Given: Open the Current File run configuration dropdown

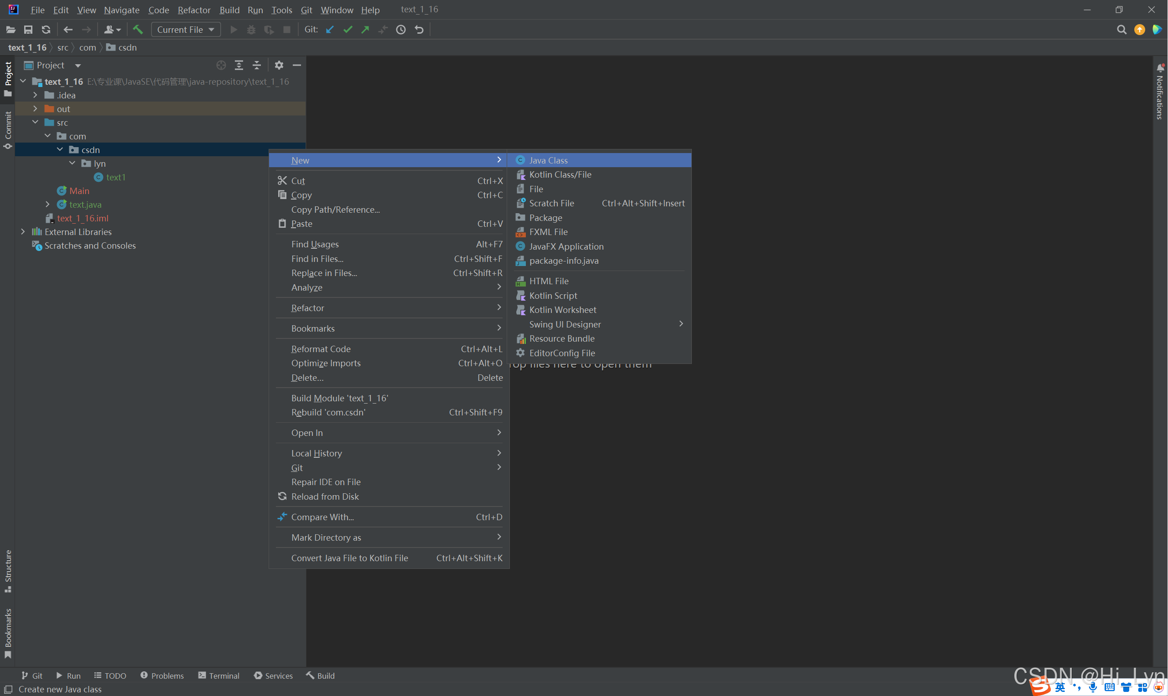Looking at the screenshot, I should 186,30.
